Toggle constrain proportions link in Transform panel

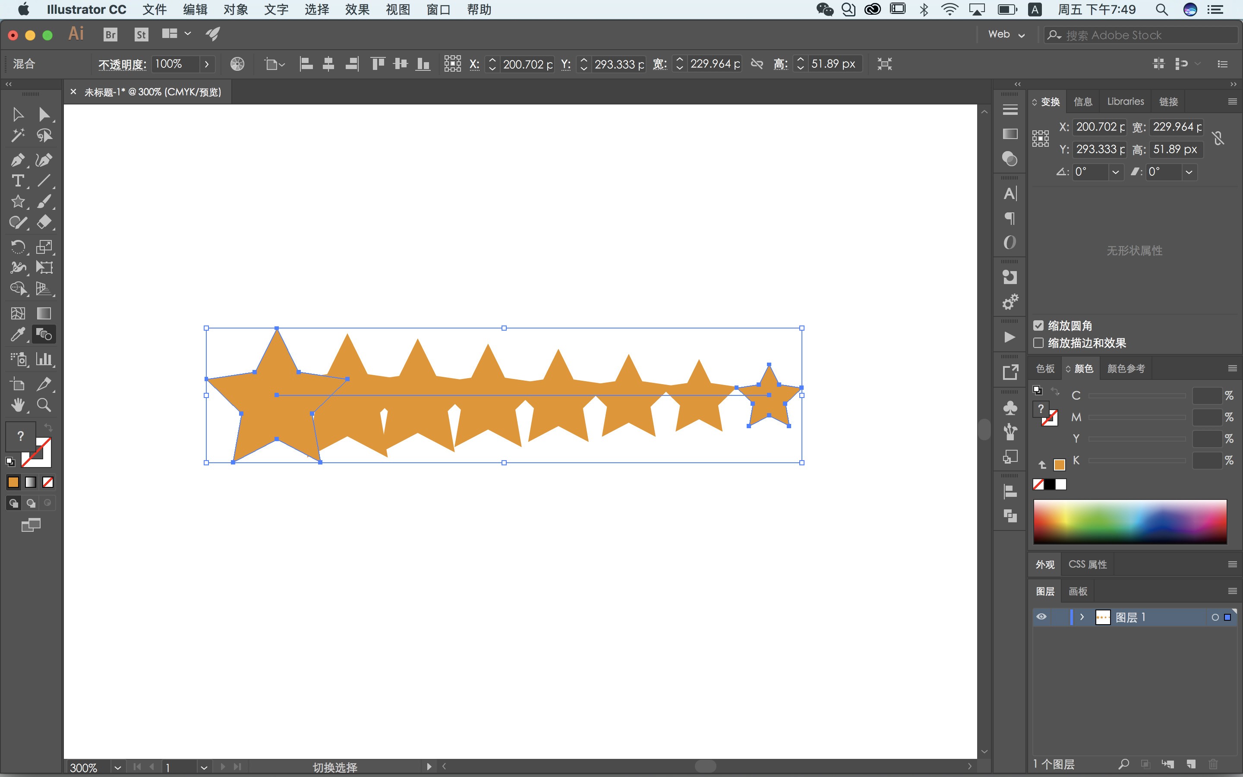(x=1218, y=138)
